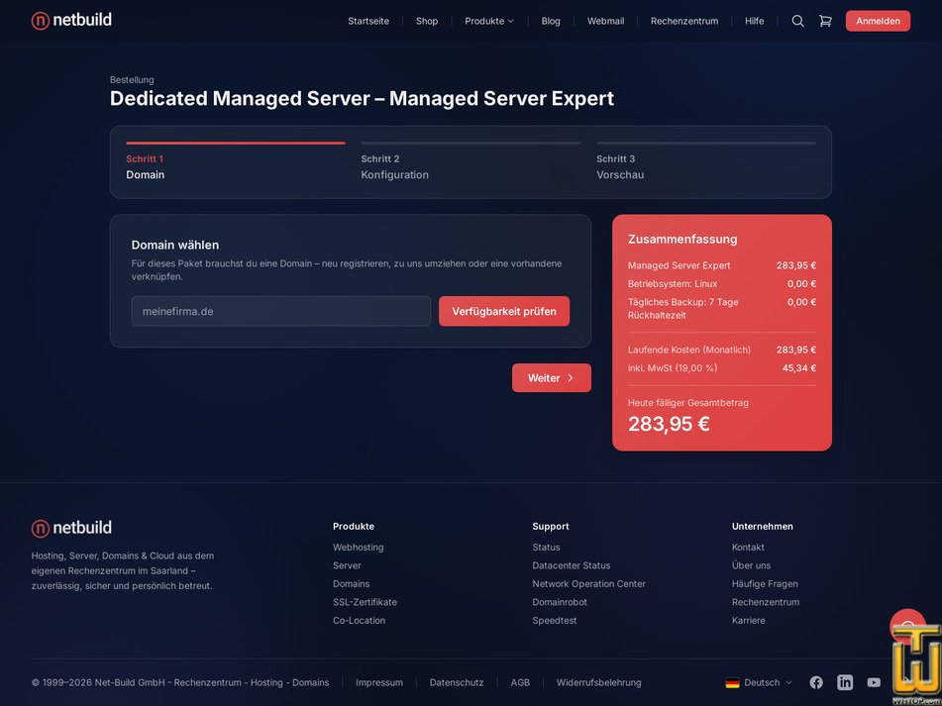Click Verfügbarkeit prüfen button
942x706 pixels.
click(504, 311)
